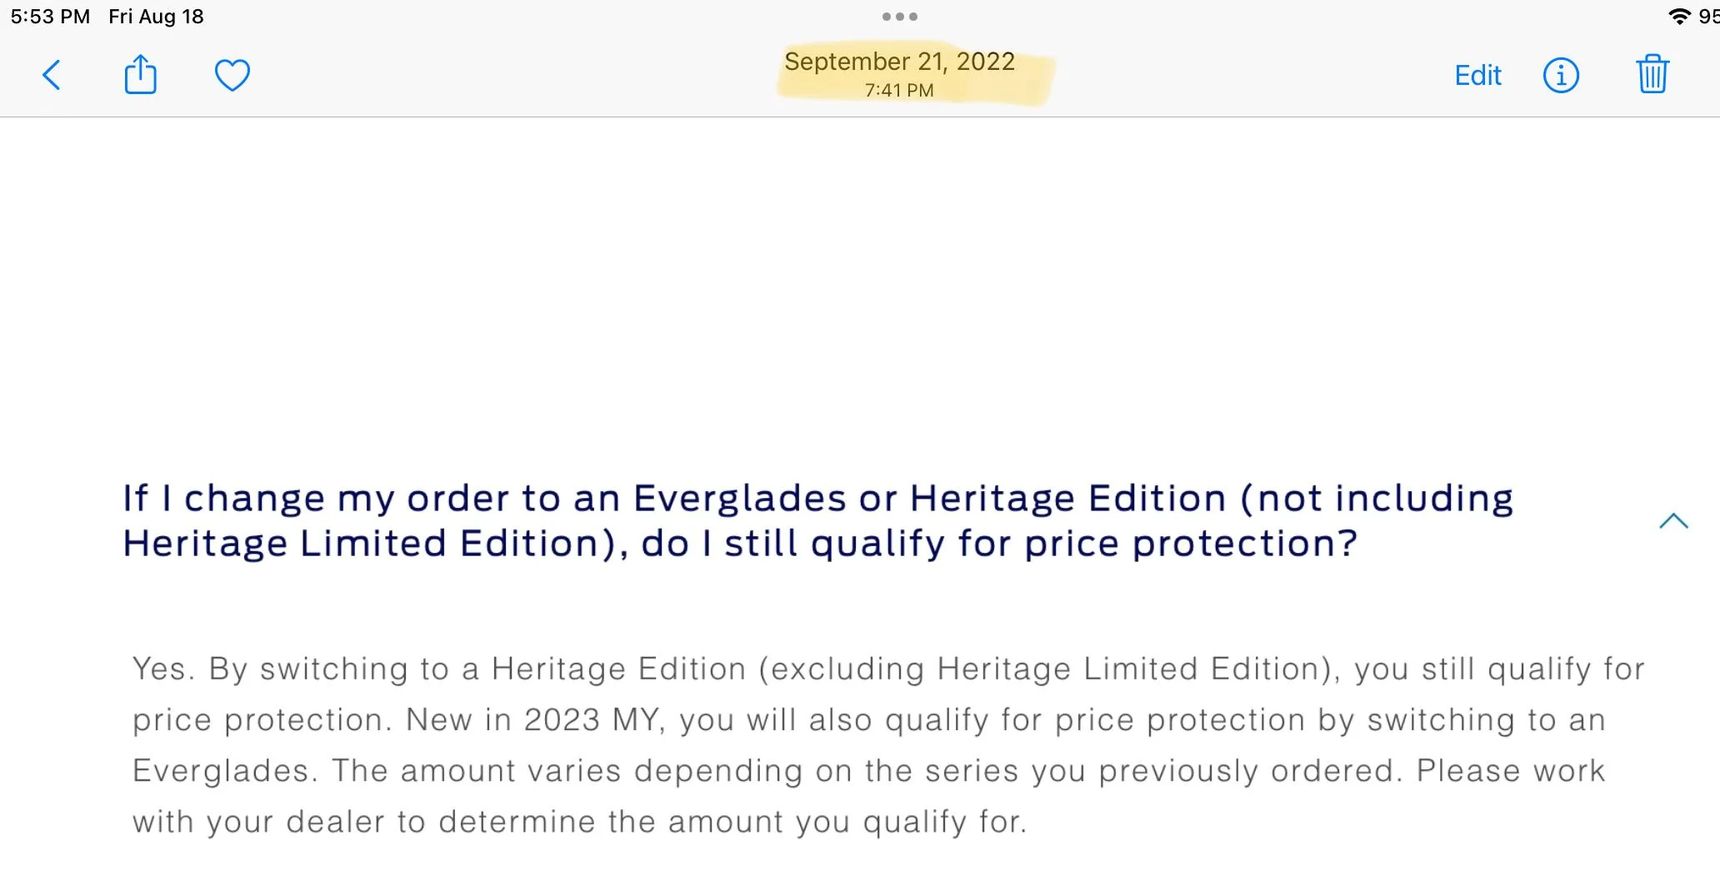Tap the three-dot multitasking menu
Viewport: 1720px width, 895px height.
tap(899, 17)
